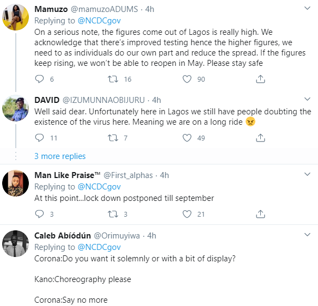The height and width of the screenshot is (306, 318).
Task: Expand the 3 more replies link
Action: point(60,156)
